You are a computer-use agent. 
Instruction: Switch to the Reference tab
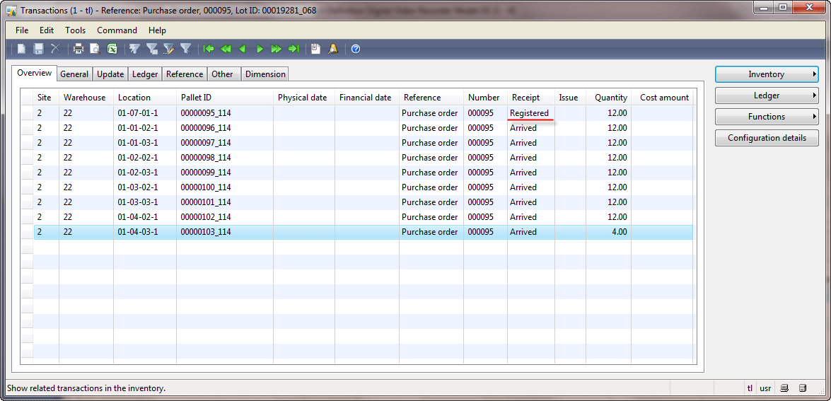pyautogui.click(x=185, y=74)
